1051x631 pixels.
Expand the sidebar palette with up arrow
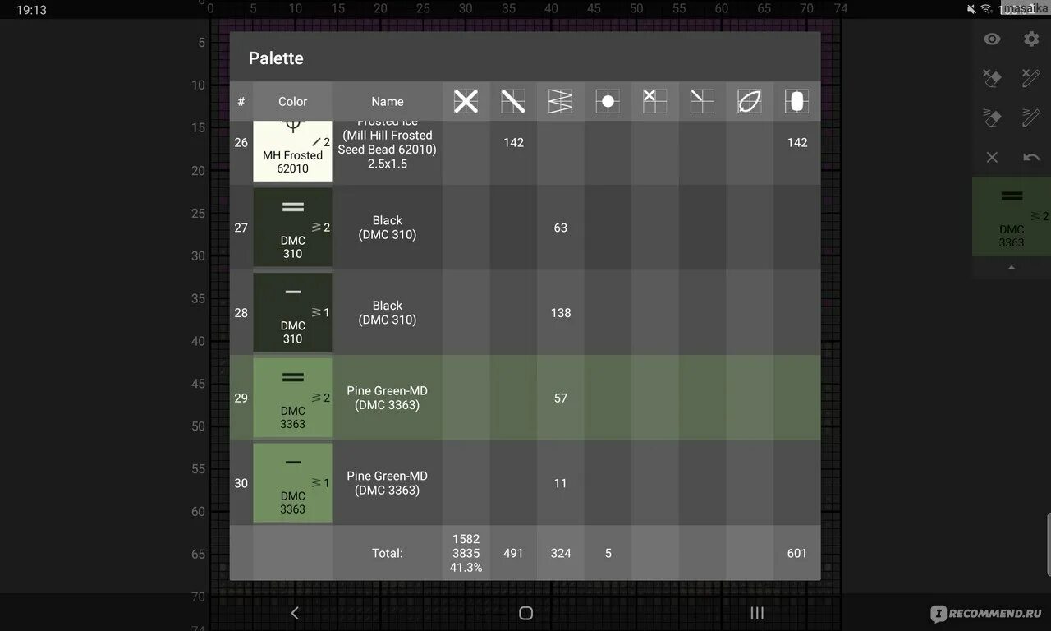click(x=1012, y=267)
